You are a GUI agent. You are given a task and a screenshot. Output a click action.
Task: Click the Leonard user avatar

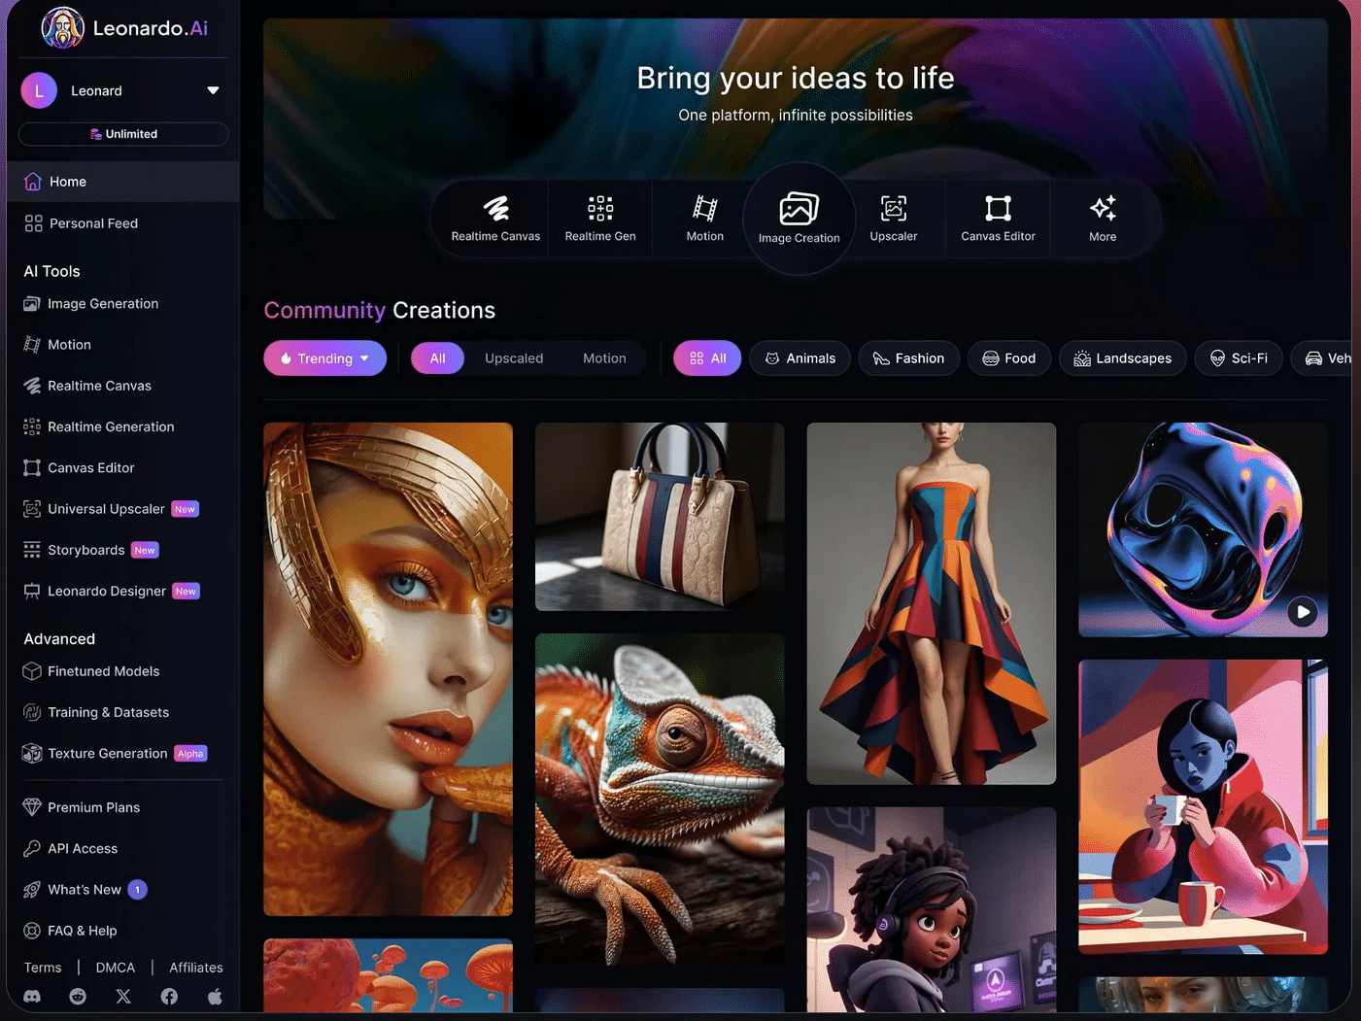pos(39,90)
